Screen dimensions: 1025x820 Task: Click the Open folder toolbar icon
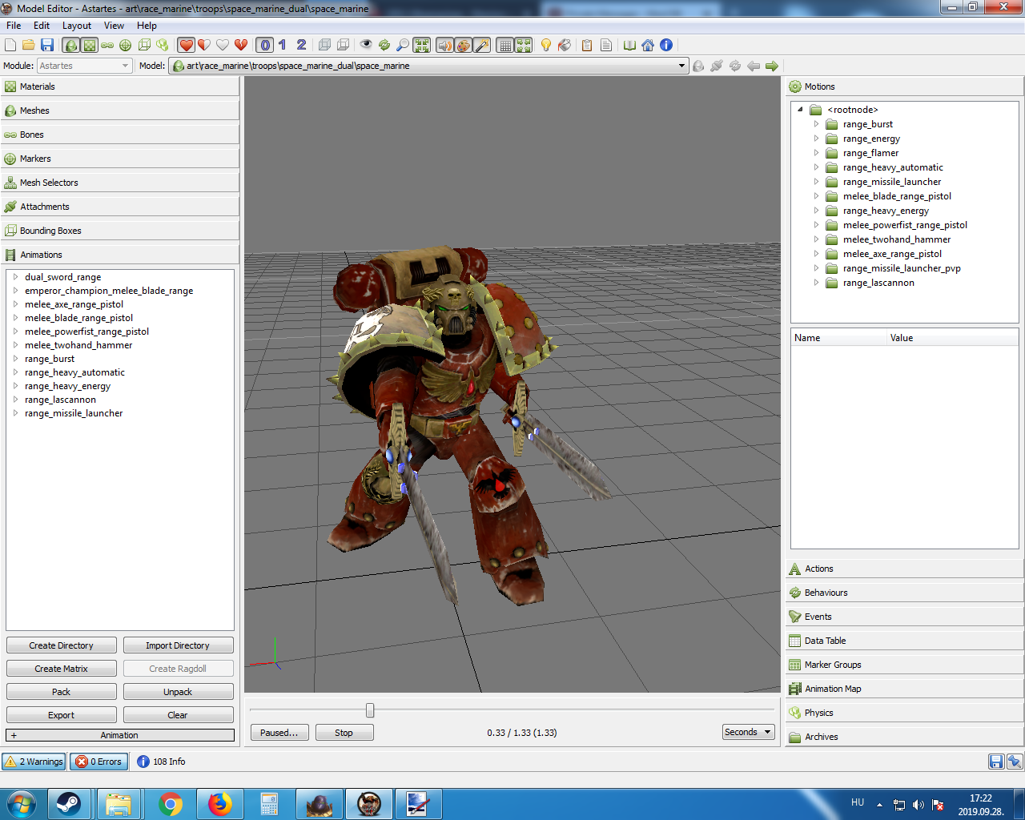pos(29,46)
